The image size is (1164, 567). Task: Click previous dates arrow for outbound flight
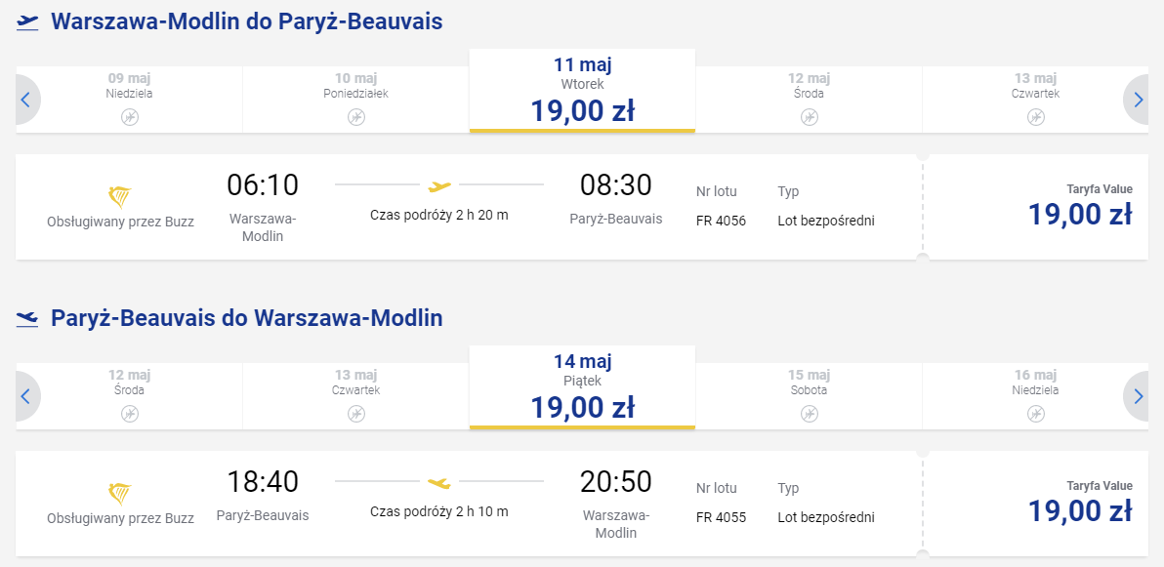tap(26, 100)
